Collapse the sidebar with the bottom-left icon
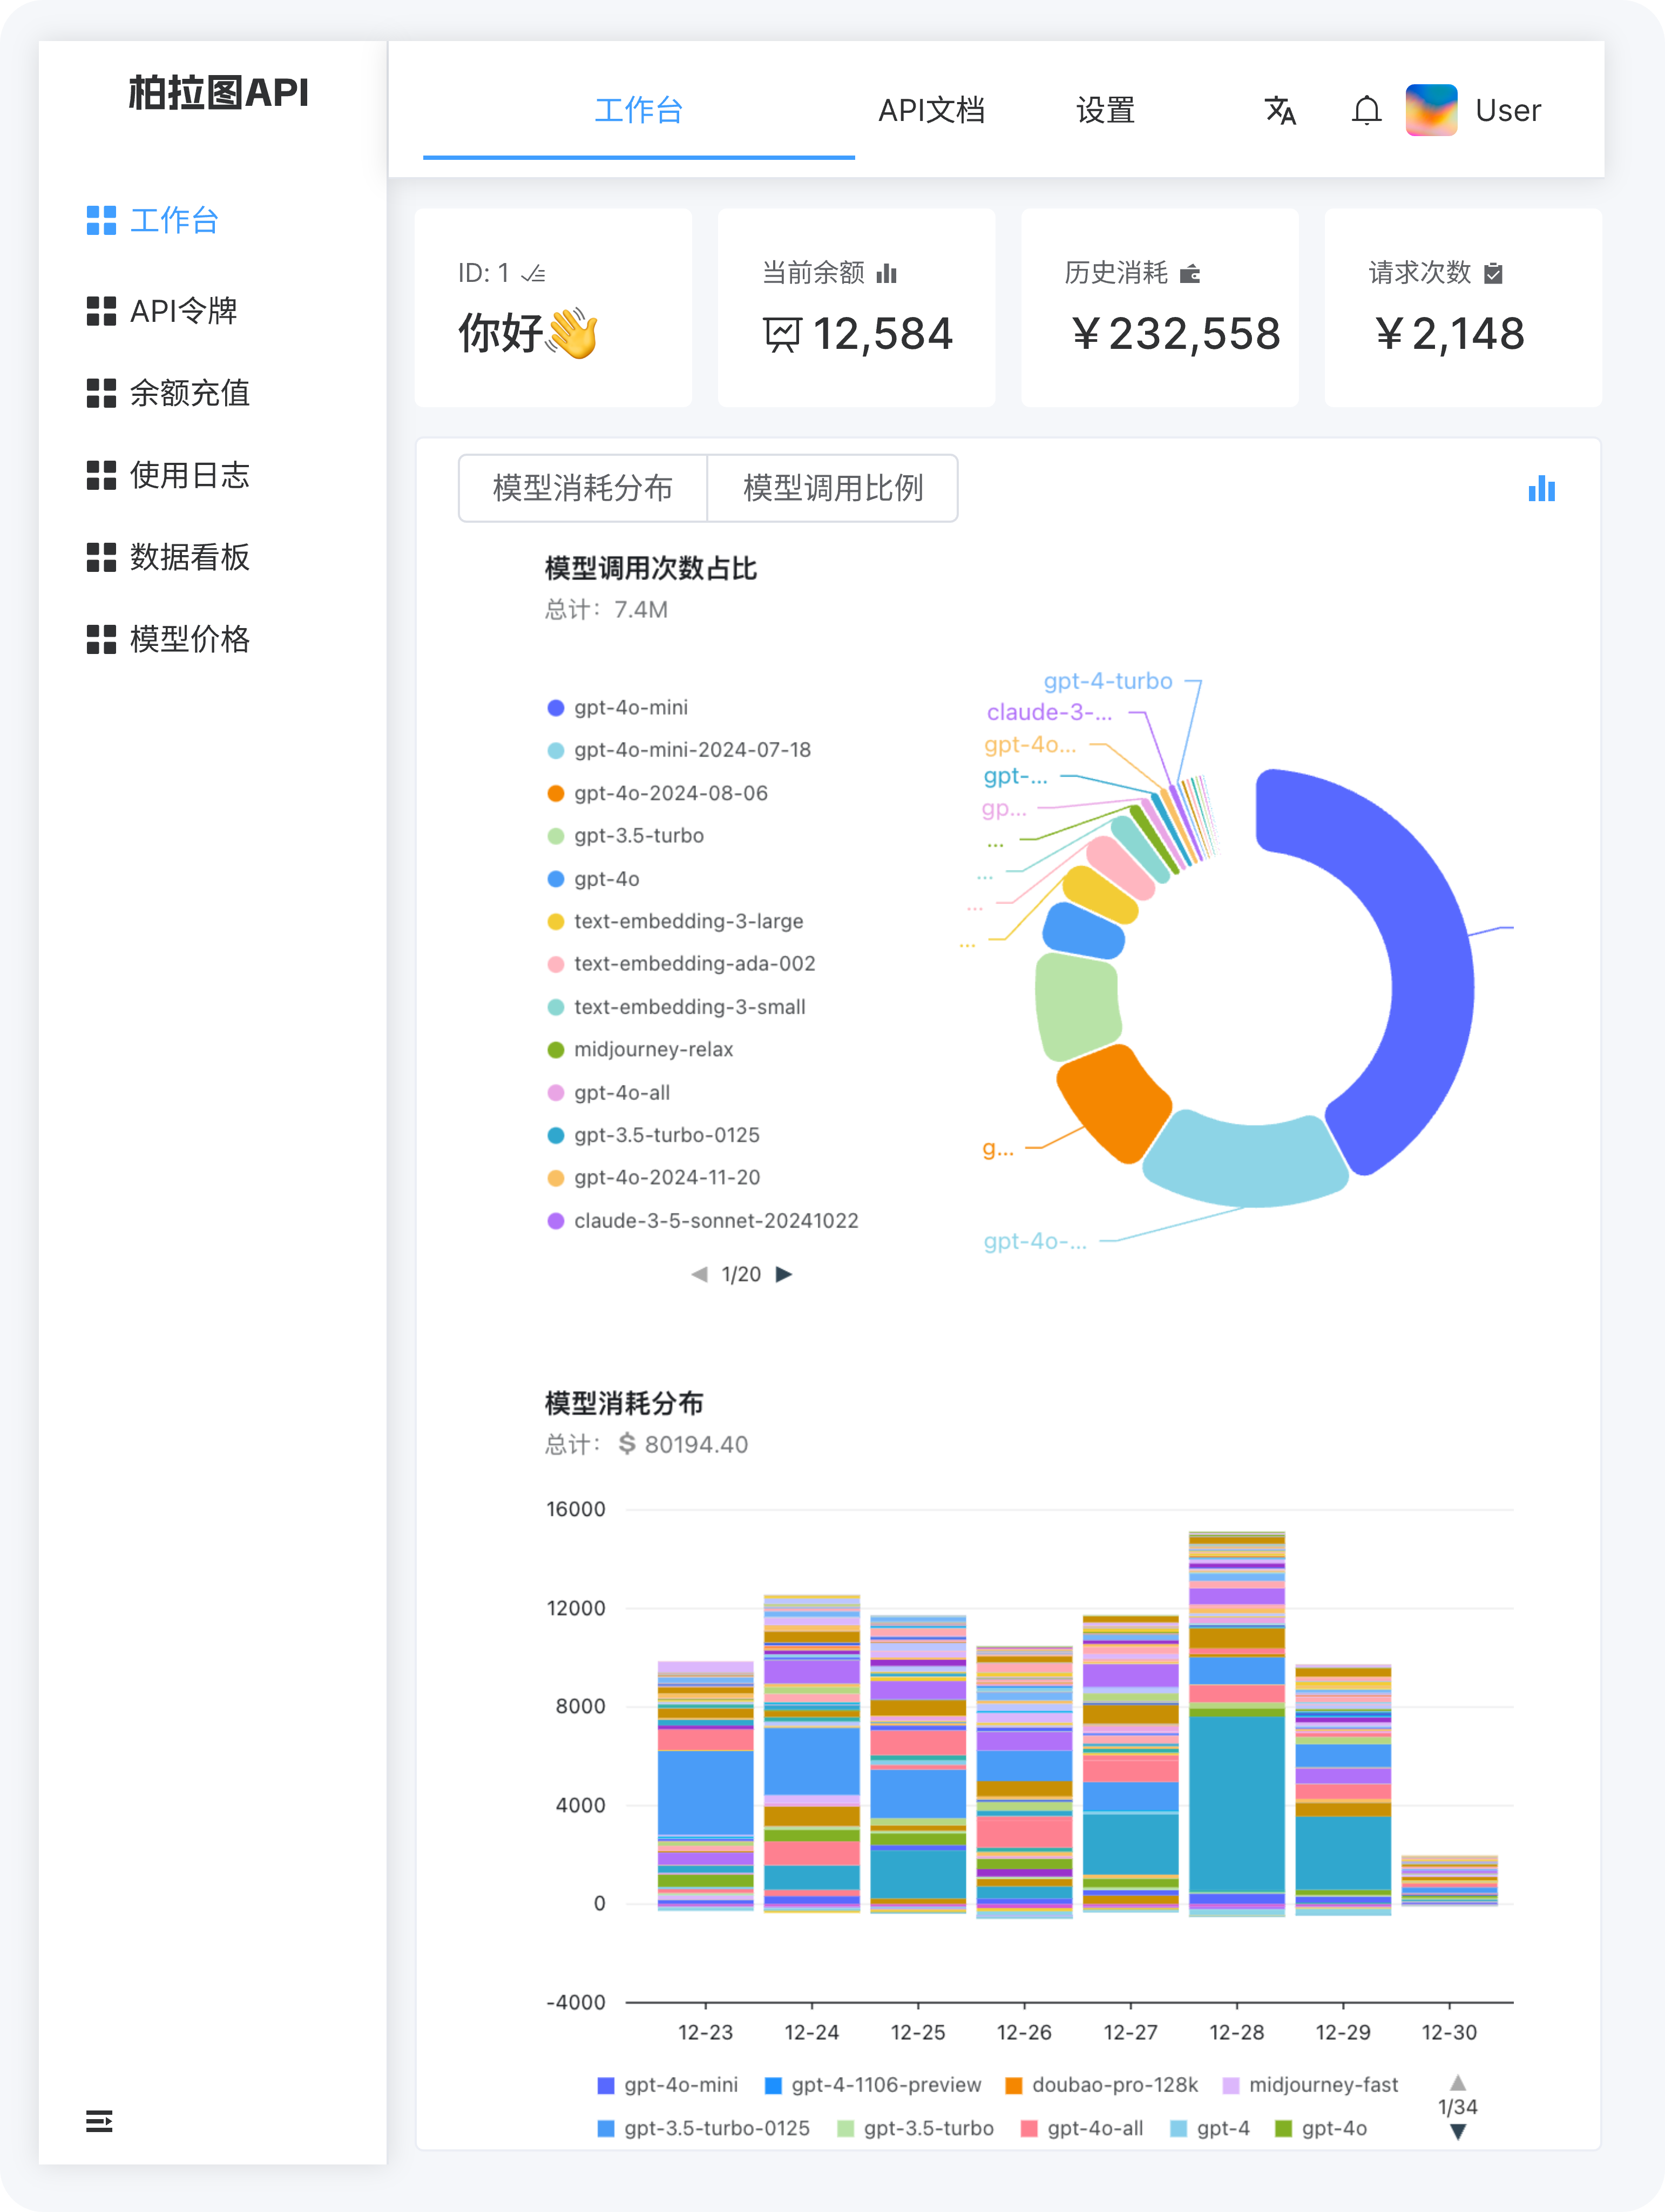This screenshot has height=2212, width=1665. (x=99, y=2122)
